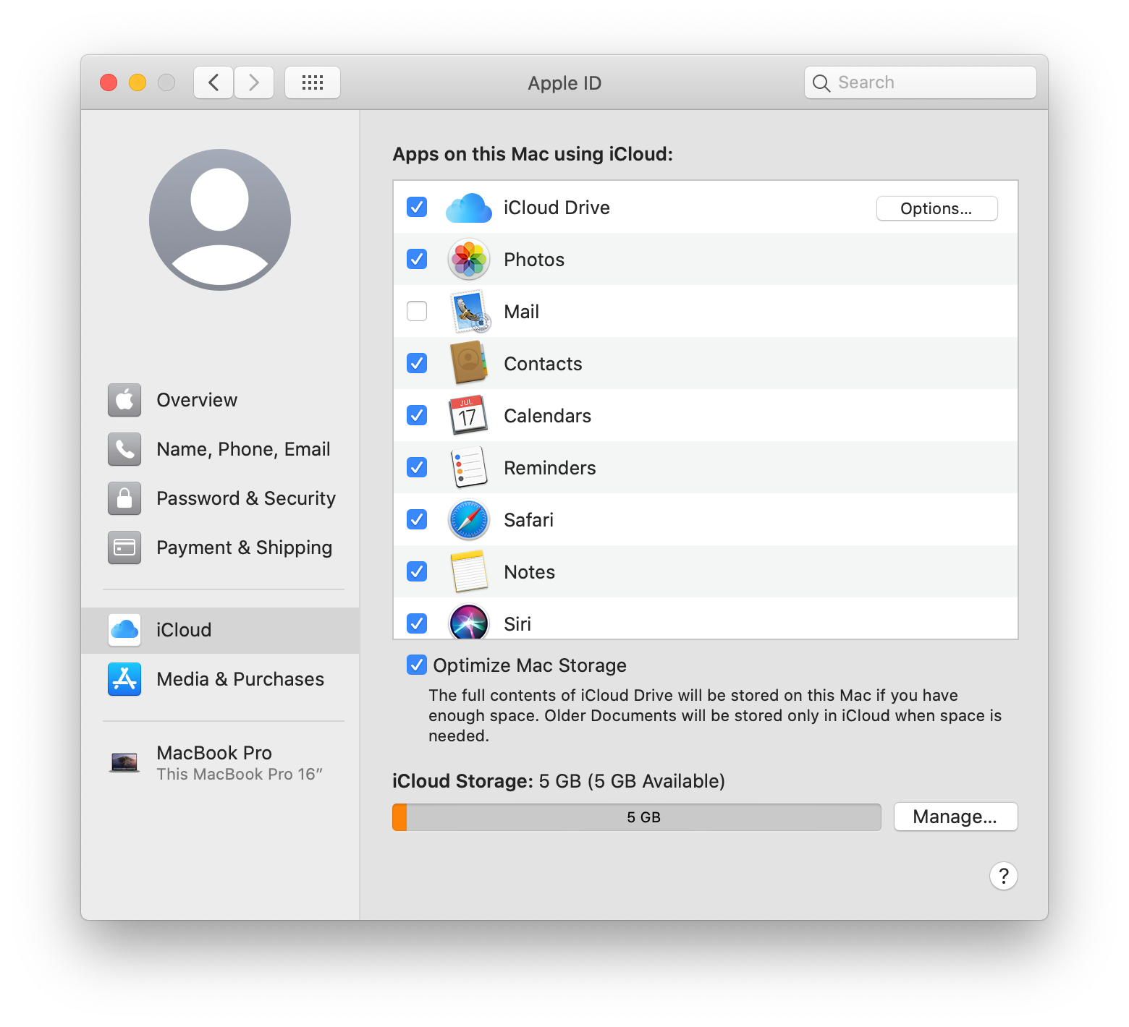The width and height of the screenshot is (1129, 1027).
Task: Click the profile avatar picture
Action: click(220, 220)
